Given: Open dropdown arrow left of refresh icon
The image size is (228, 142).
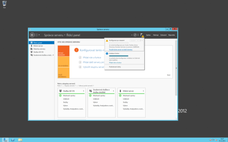Looking at the screenshot, I should click(x=132, y=35).
